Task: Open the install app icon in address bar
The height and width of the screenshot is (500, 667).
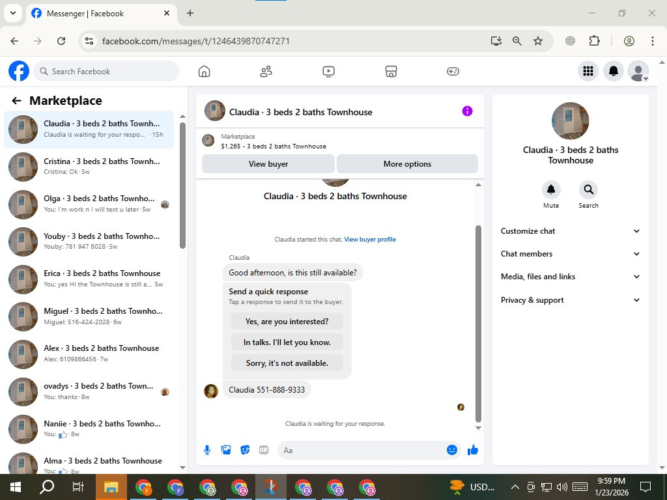Action: click(x=496, y=41)
